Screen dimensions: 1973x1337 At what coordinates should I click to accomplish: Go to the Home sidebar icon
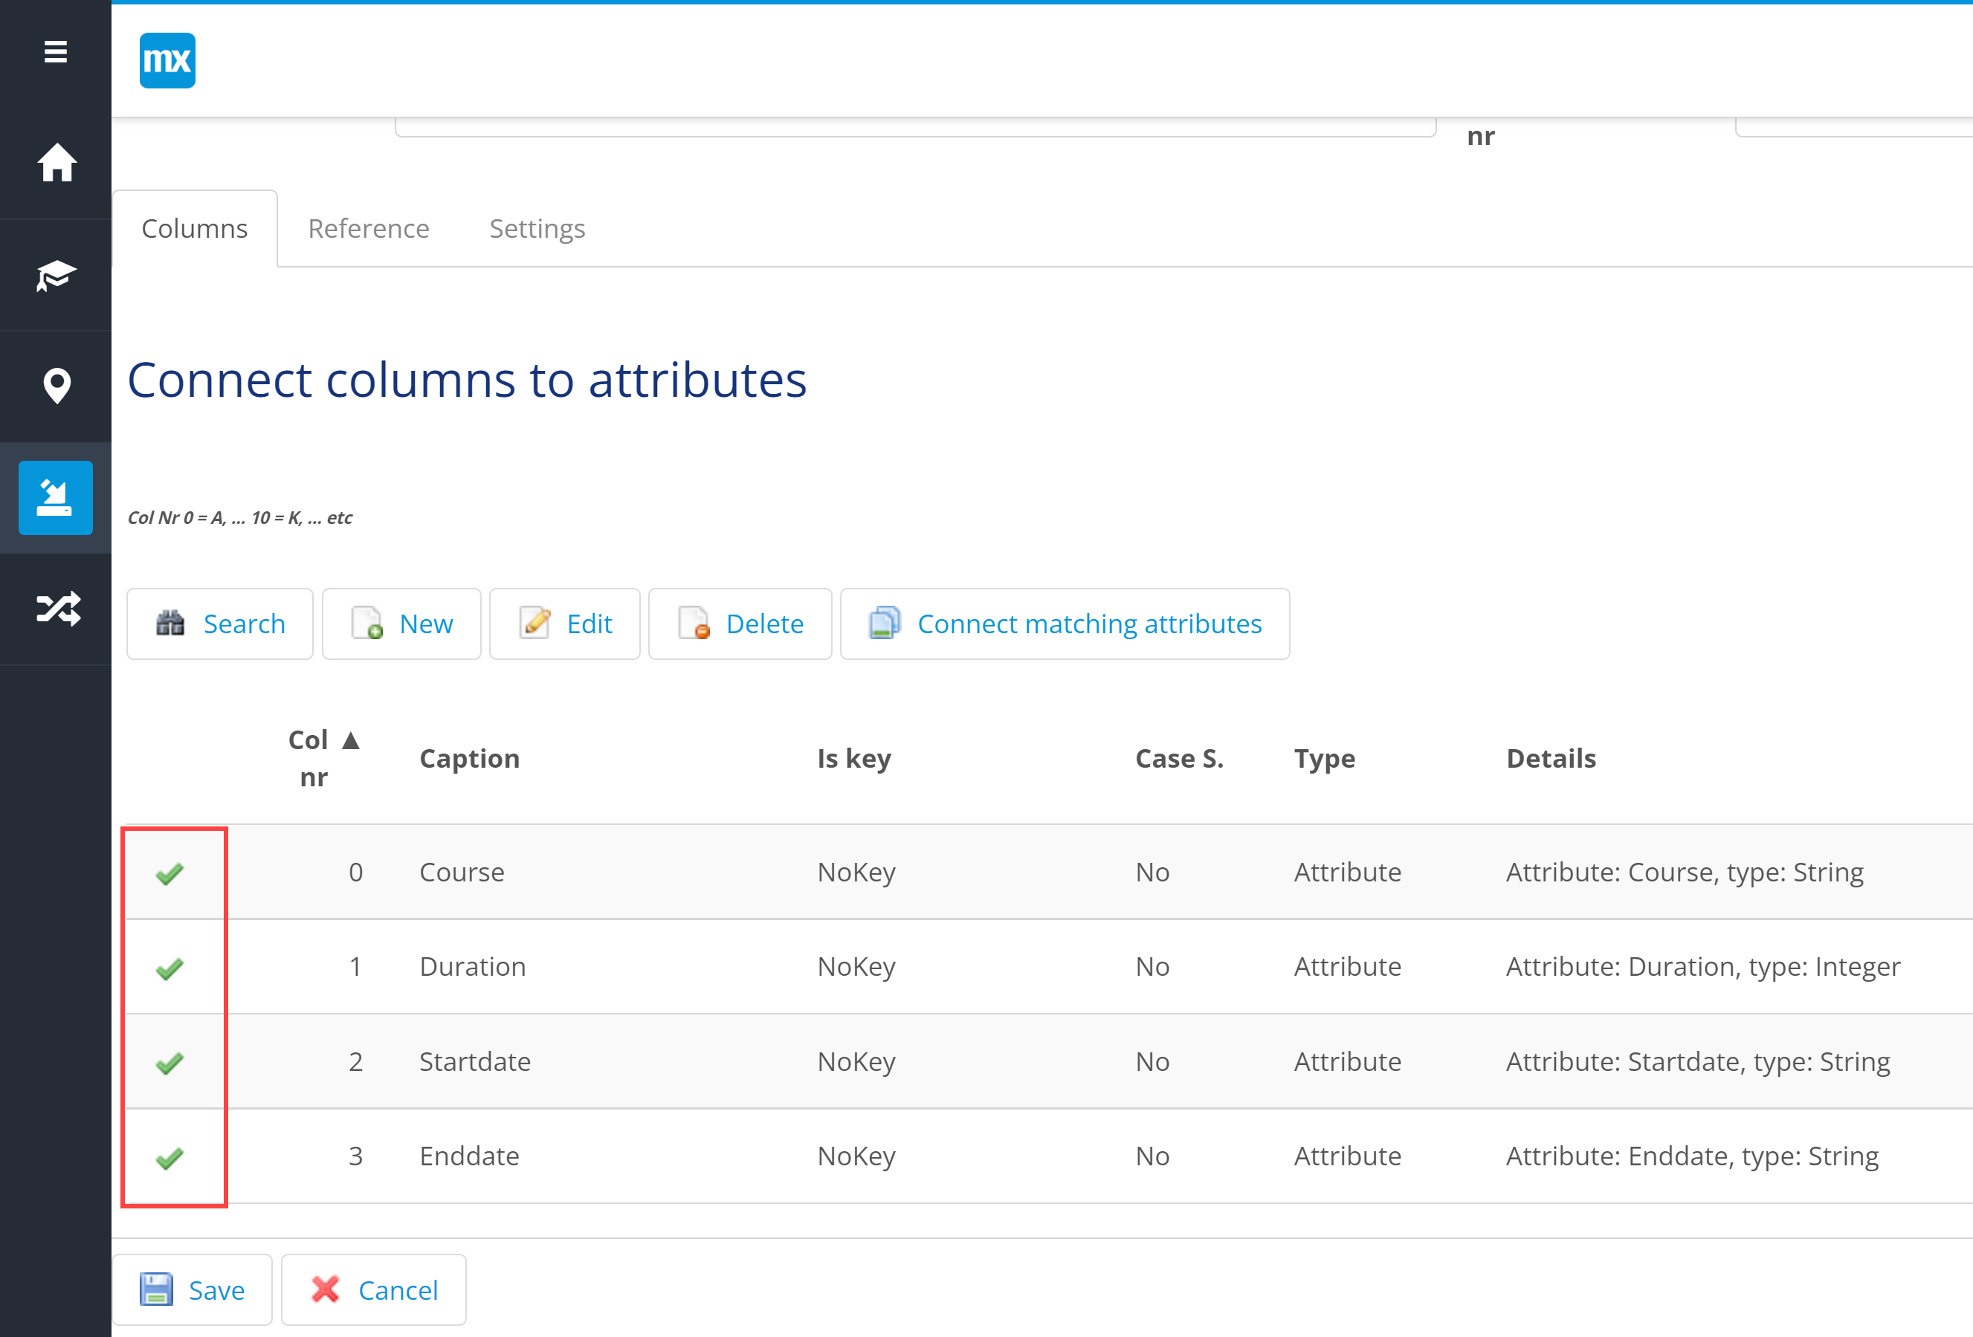(x=56, y=162)
